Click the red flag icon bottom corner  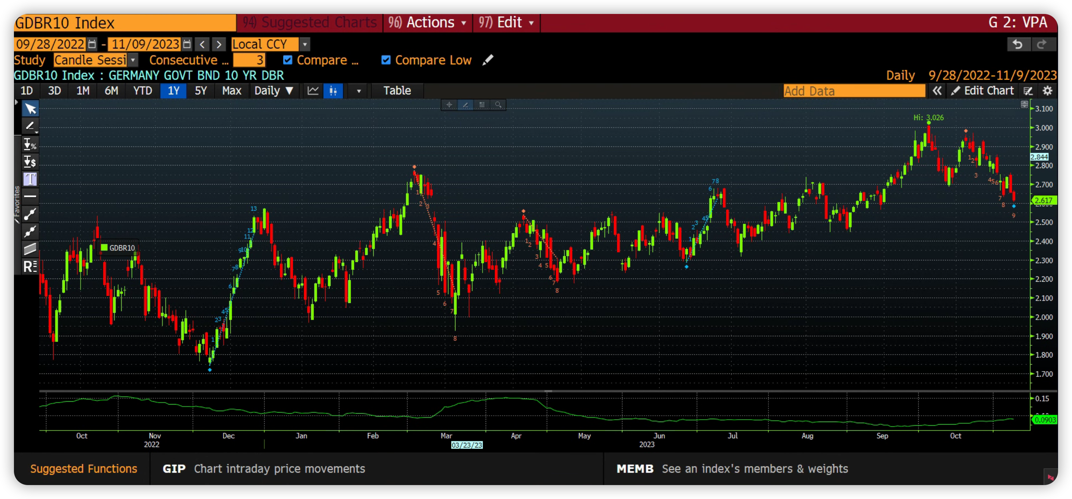1050,477
